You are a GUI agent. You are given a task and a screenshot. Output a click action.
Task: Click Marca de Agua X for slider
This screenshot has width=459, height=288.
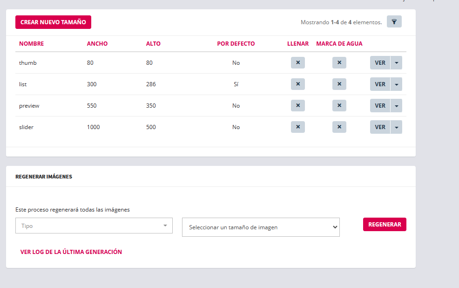[x=339, y=127]
